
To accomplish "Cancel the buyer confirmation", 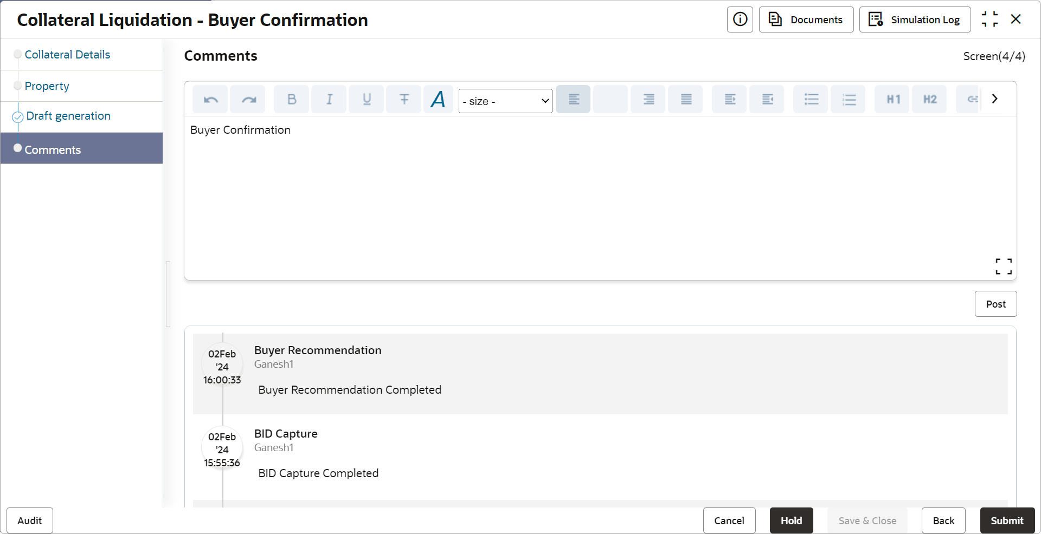I will 729,520.
